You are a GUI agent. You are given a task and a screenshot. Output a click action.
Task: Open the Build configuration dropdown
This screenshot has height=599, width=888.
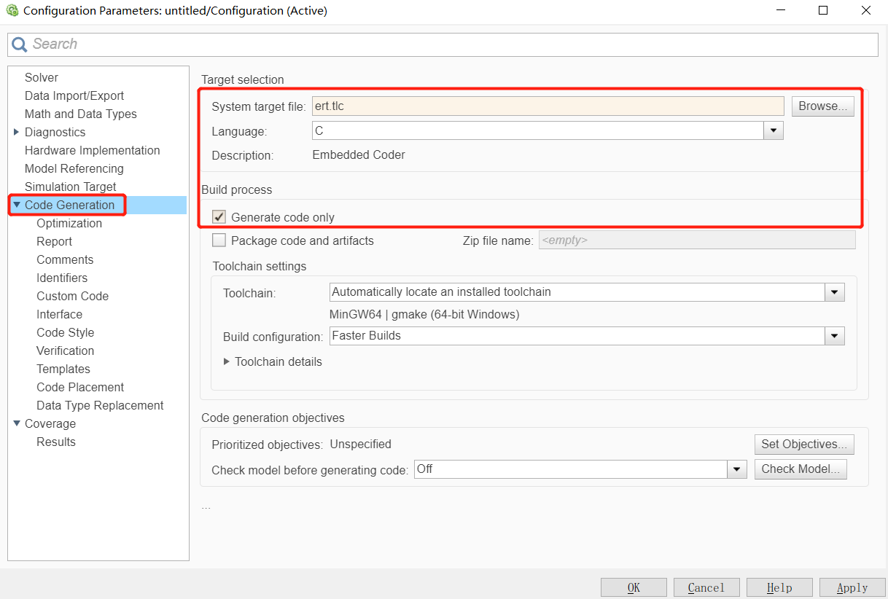point(835,336)
